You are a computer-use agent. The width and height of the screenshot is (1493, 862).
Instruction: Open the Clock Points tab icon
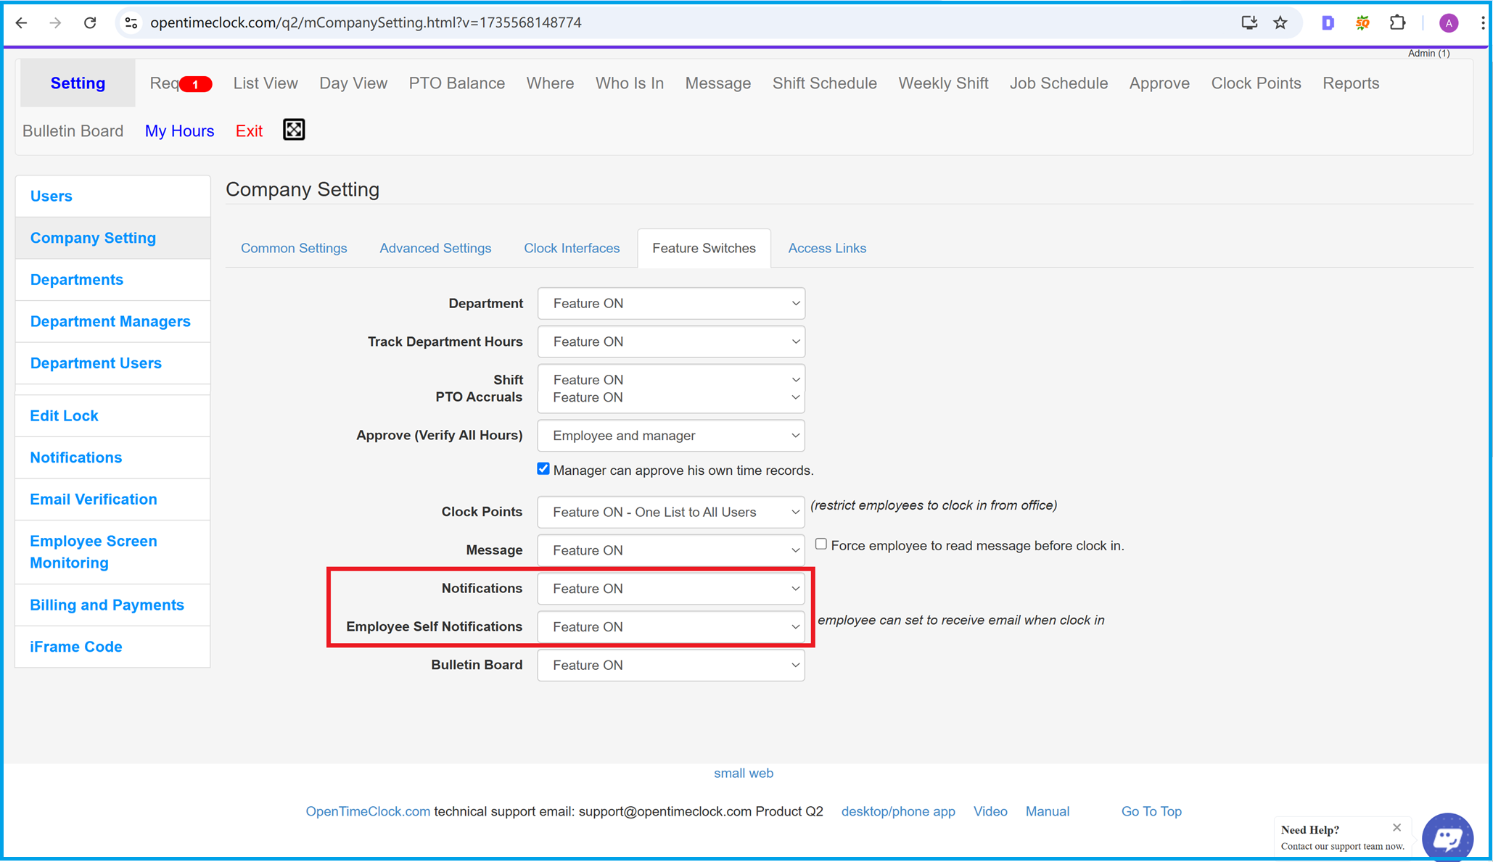point(1255,83)
